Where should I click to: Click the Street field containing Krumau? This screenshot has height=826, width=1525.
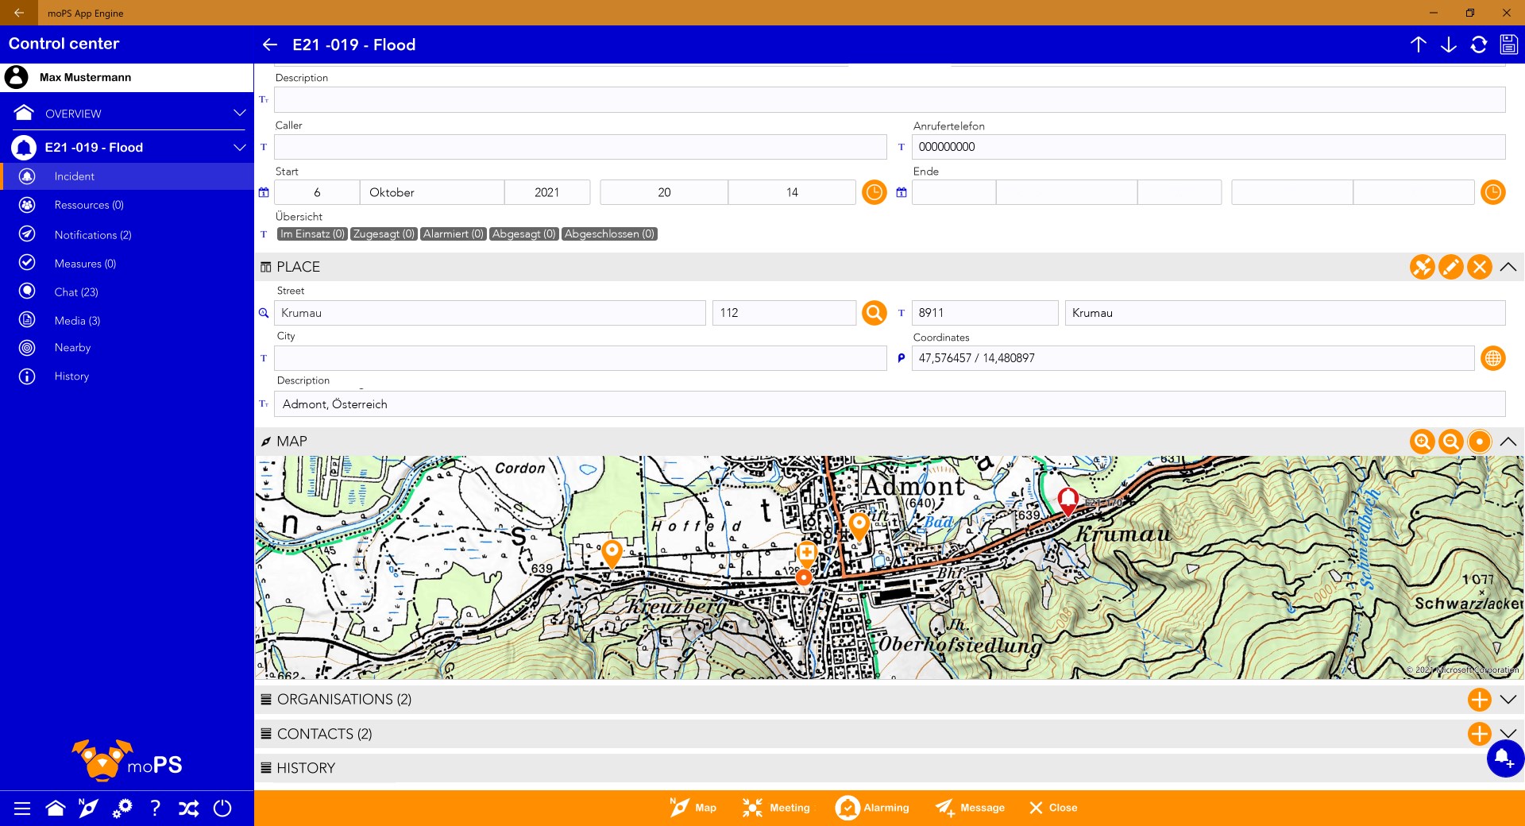pyautogui.click(x=490, y=313)
